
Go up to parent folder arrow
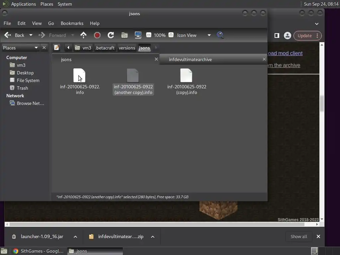[83, 35]
